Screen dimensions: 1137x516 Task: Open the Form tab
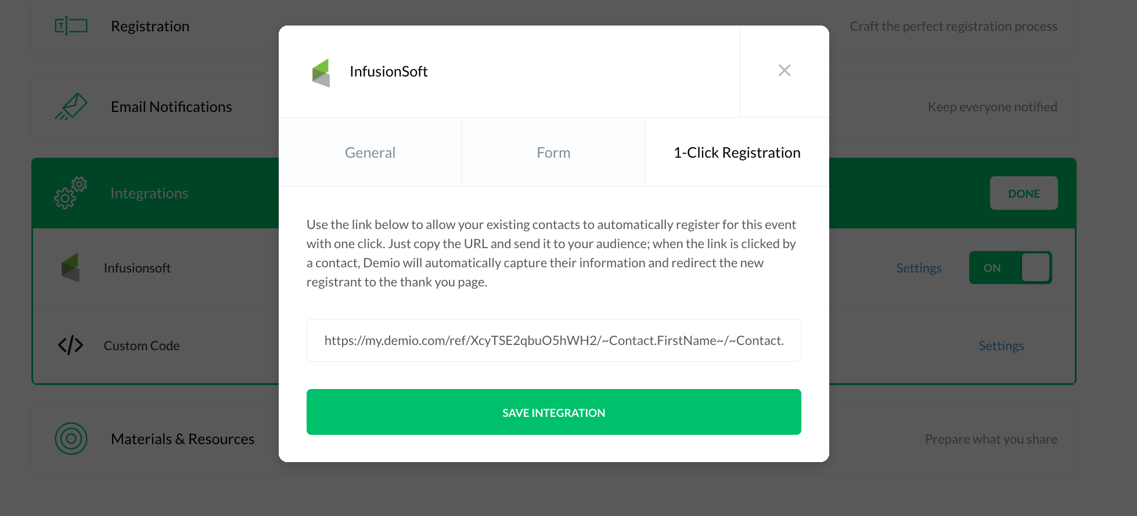coord(553,152)
